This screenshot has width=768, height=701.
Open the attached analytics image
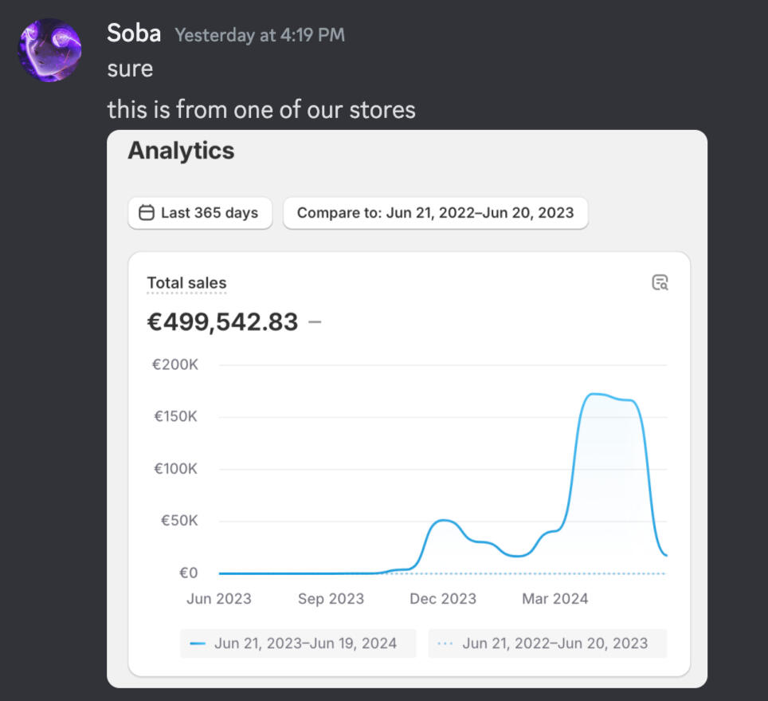(x=407, y=409)
